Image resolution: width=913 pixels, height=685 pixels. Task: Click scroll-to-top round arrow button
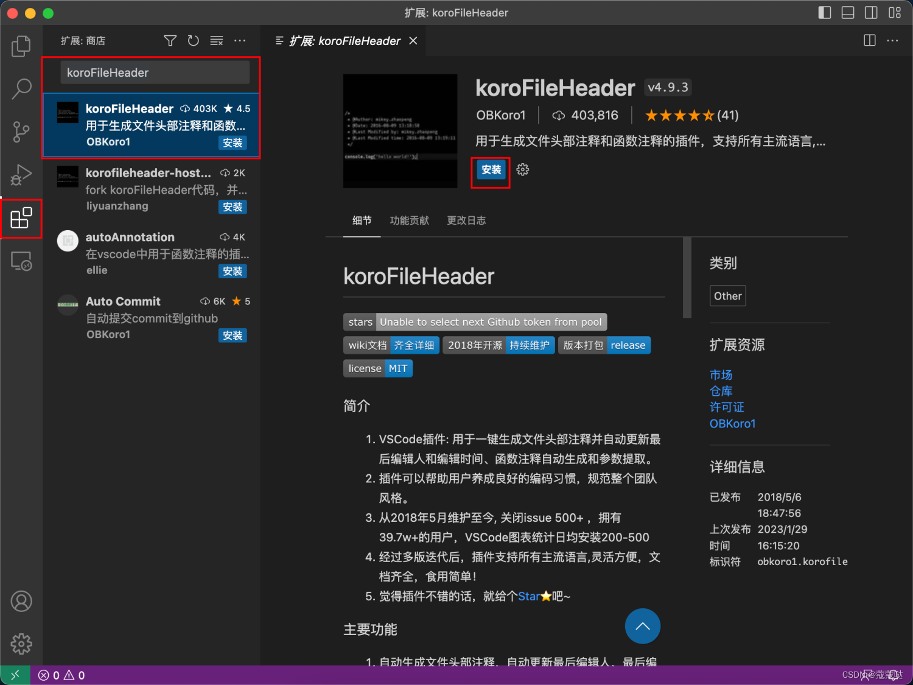pyautogui.click(x=642, y=626)
